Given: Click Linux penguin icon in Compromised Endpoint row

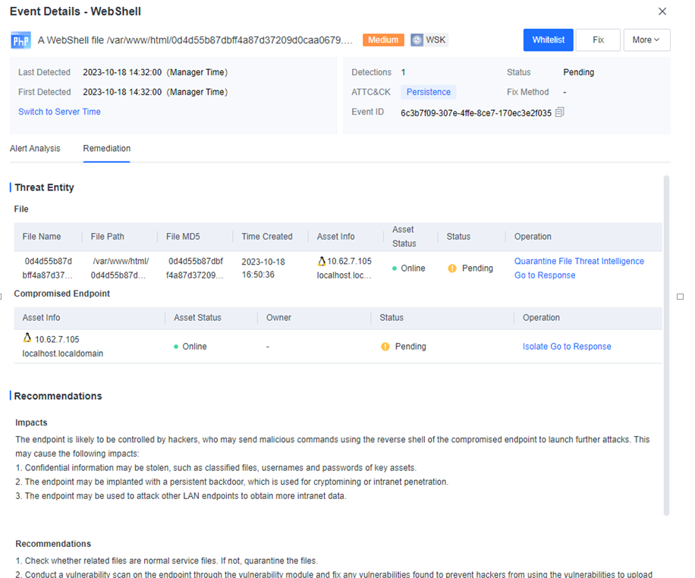Looking at the screenshot, I should coord(27,338).
